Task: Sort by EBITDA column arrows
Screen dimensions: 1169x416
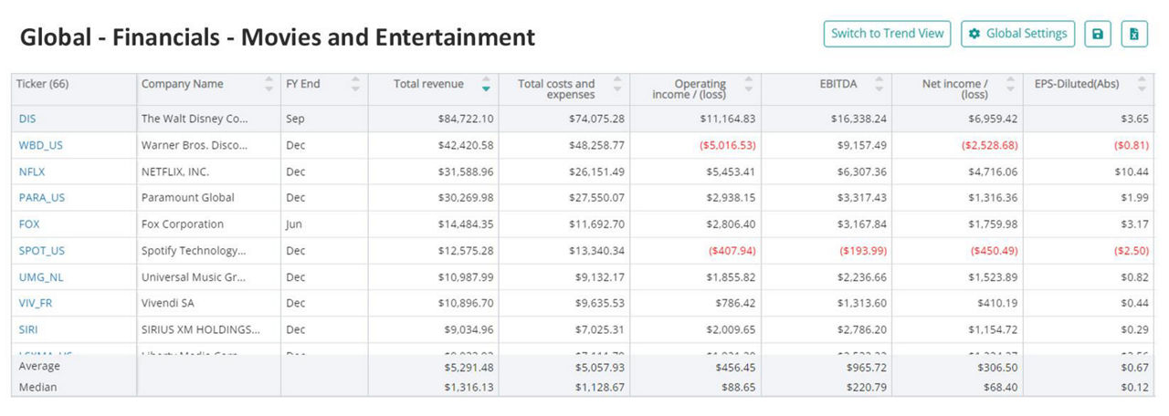Action: [879, 84]
